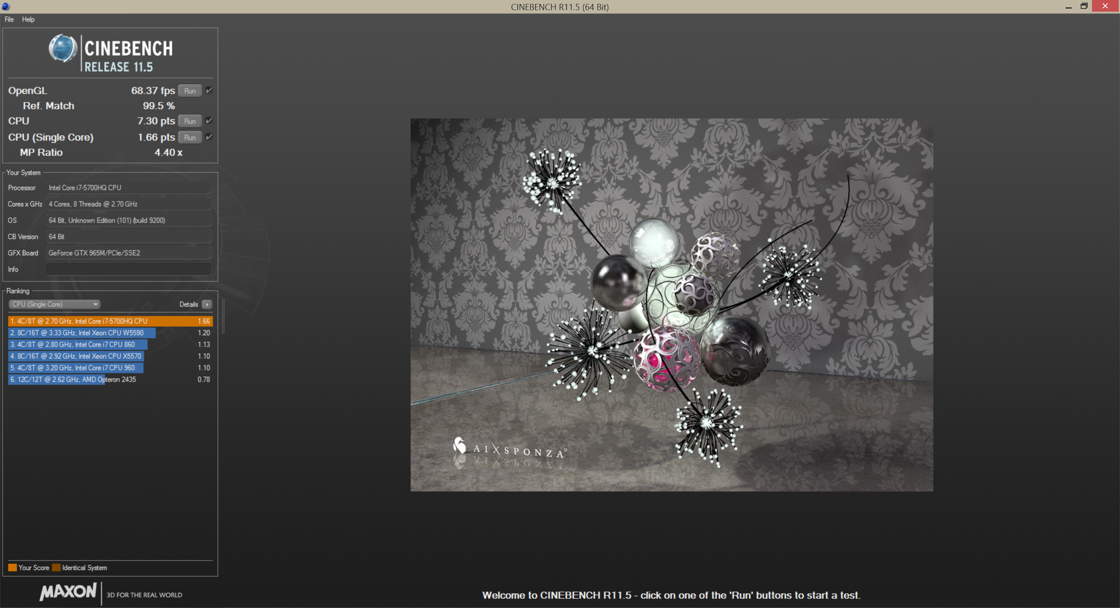The height and width of the screenshot is (608, 1120).
Task: Open the File menu
Action: (9, 19)
